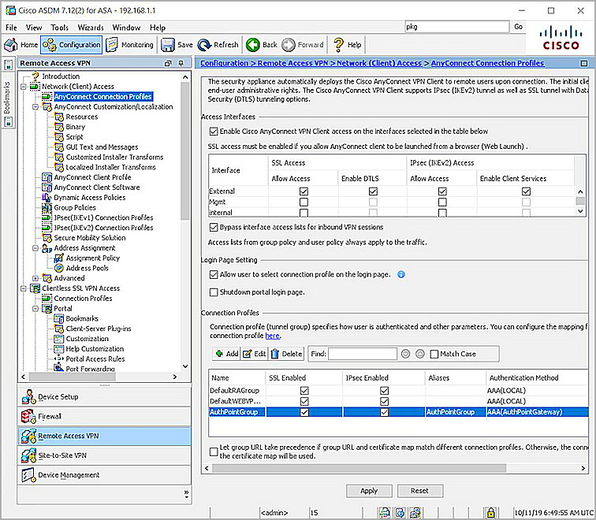Collapse AnyConnect Customization/Localization node

[x=35, y=106]
